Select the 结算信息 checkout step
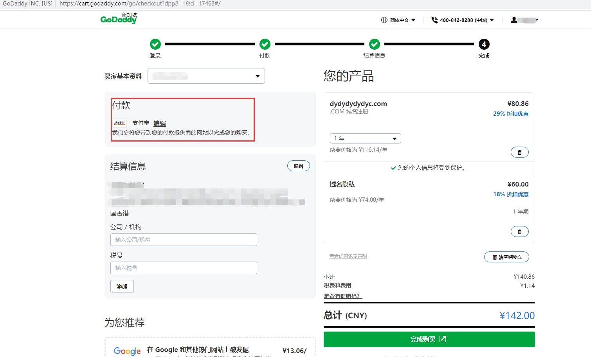The width and height of the screenshot is (591, 357). (375, 44)
